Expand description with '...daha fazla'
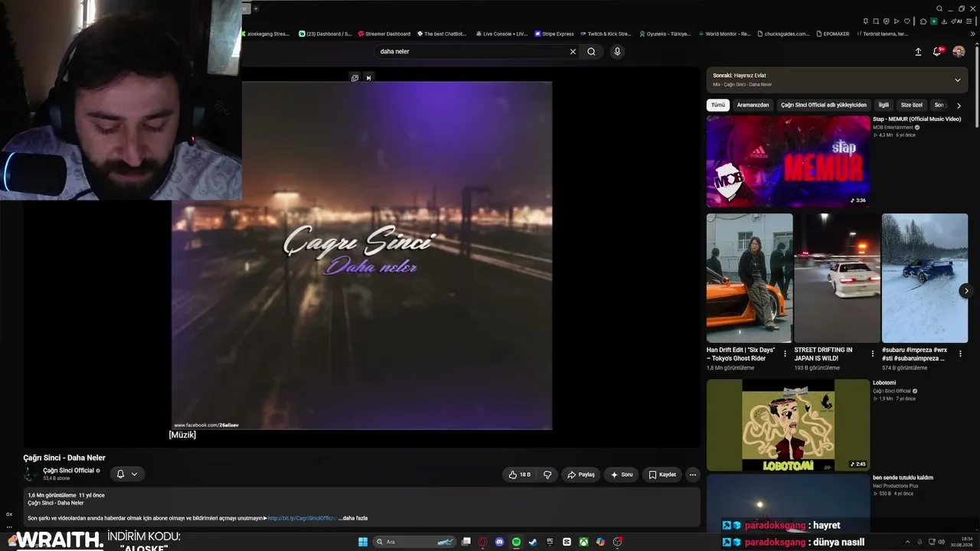 (x=353, y=518)
